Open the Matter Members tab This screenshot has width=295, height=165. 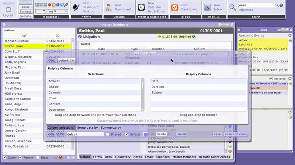[184, 157]
